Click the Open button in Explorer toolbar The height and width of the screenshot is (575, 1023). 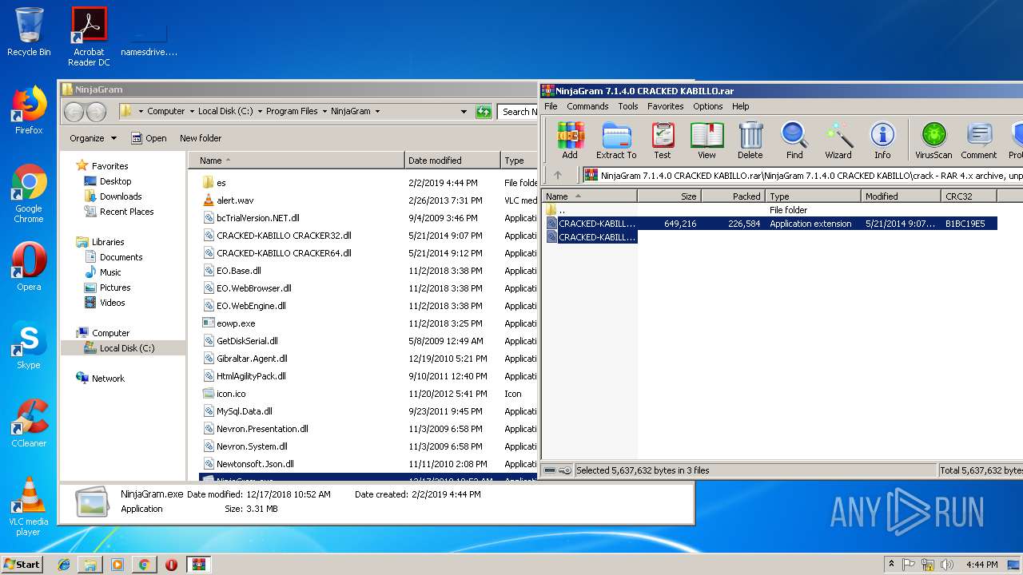pyautogui.click(x=149, y=138)
